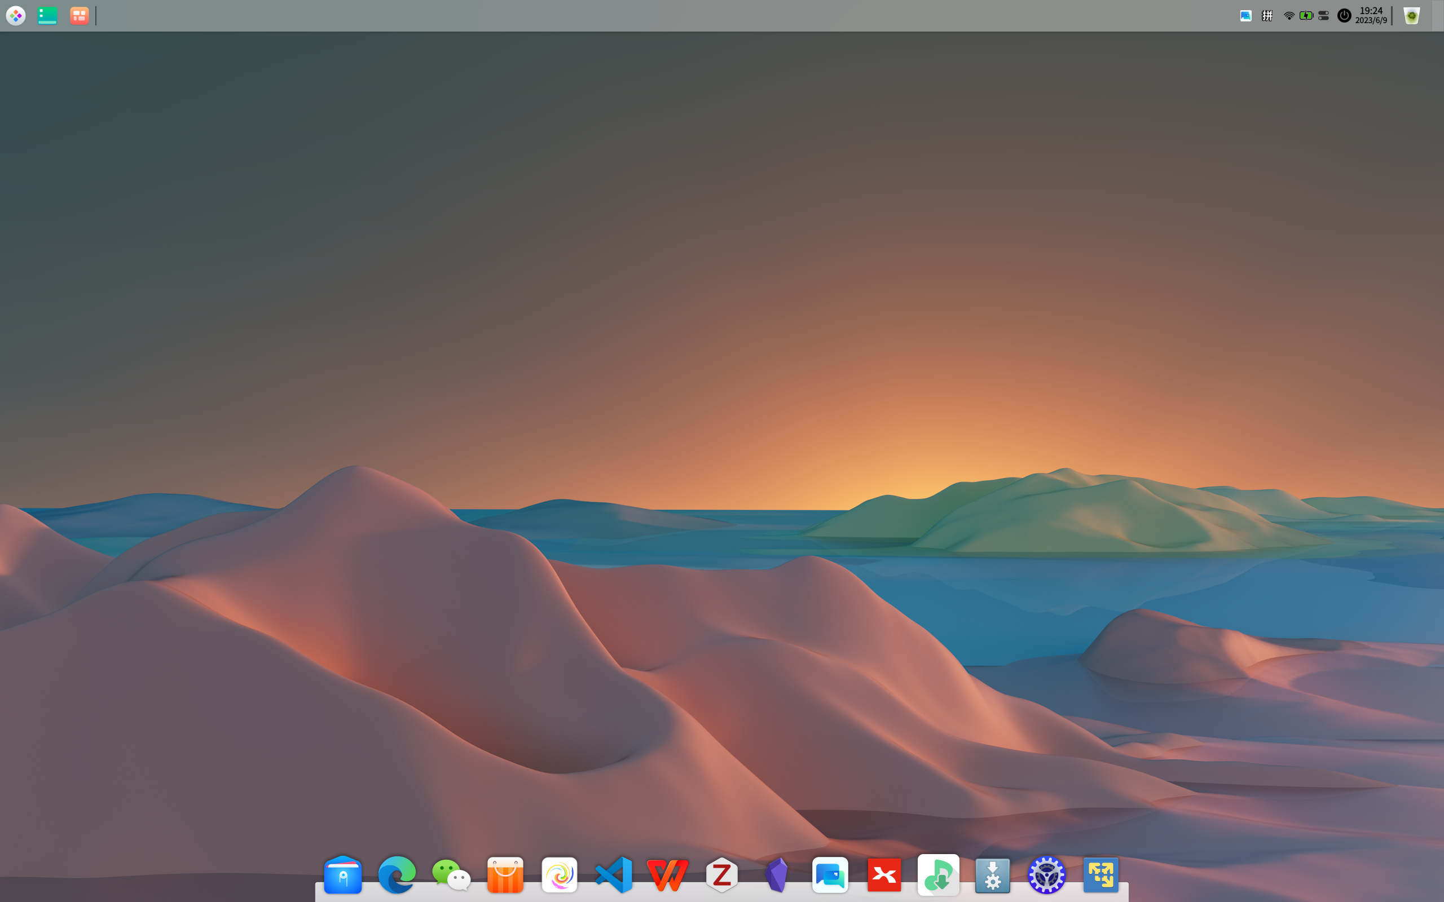The image size is (1444, 902).
Task: Start XMind mind mapping
Action: pos(884,874)
